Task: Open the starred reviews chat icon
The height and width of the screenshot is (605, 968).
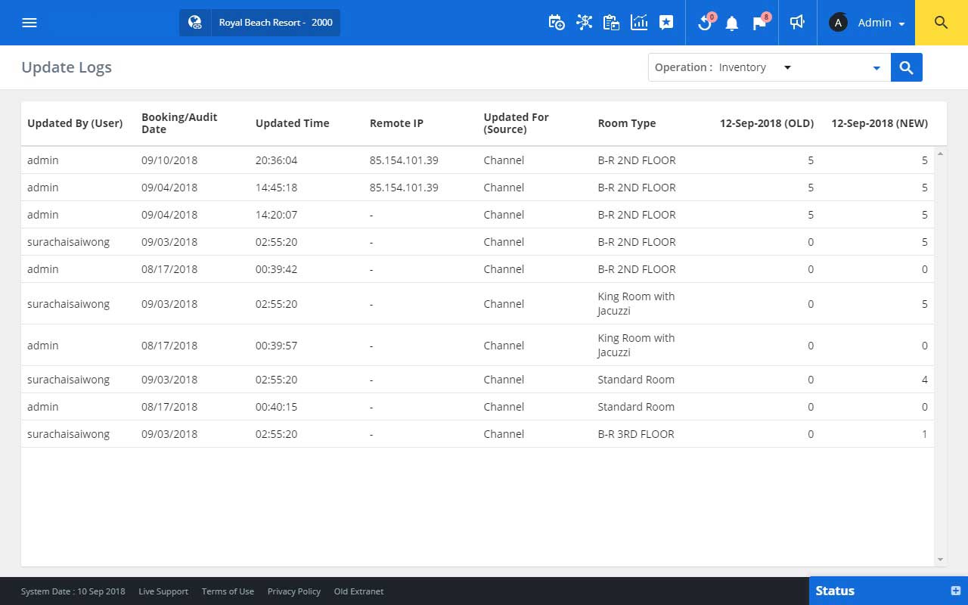Action: [x=666, y=23]
